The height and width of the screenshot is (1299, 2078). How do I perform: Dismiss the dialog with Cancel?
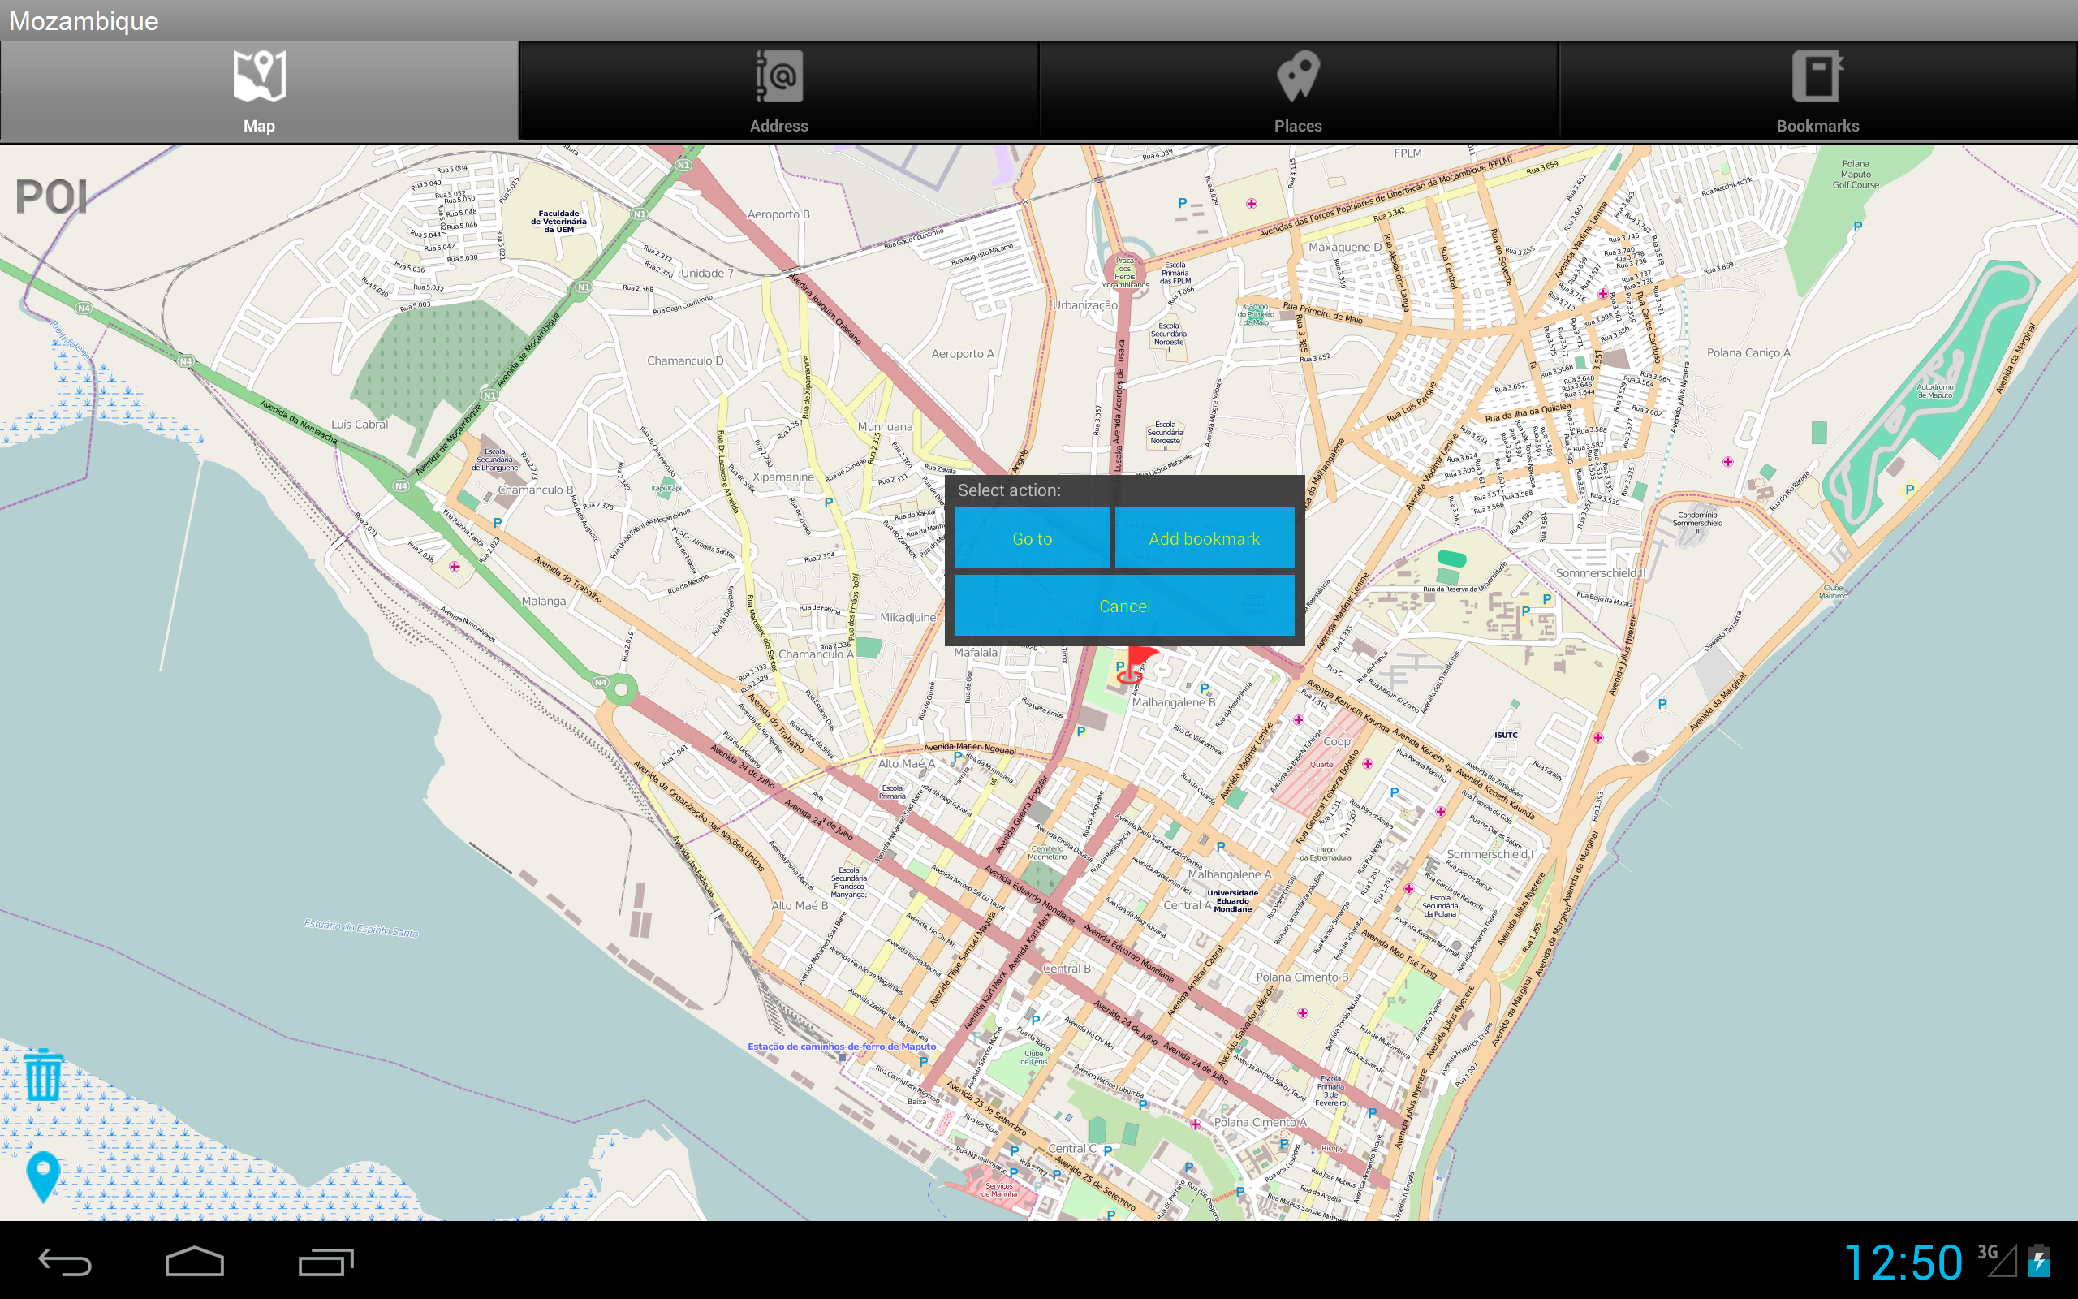click(x=1124, y=606)
